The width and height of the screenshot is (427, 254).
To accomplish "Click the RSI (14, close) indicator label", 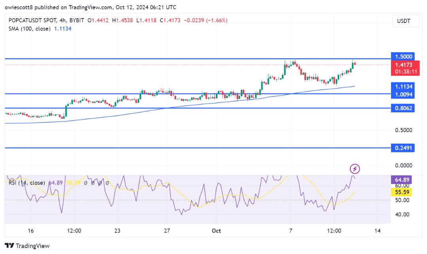I will click(x=27, y=183).
